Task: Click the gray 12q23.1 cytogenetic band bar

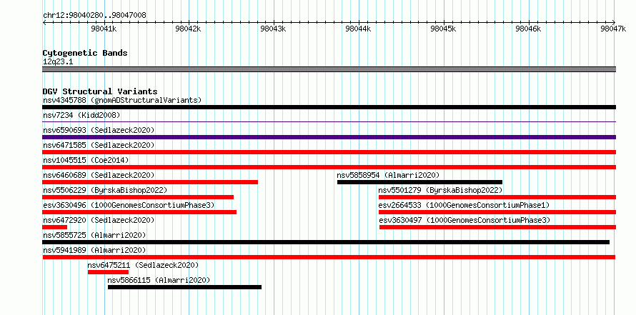Action: 329,69
